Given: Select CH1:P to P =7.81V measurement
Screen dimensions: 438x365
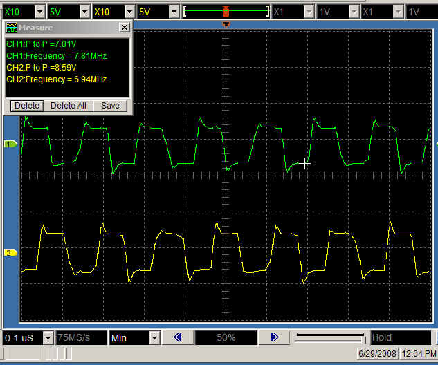Looking at the screenshot, I should 42,44.
